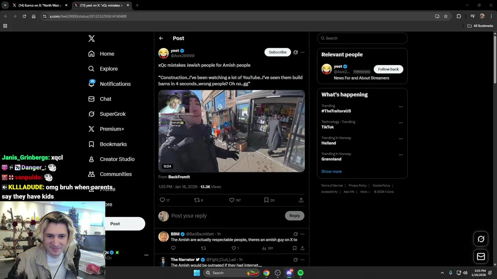Open Bookmarks in sidebar
Image resolution: width=497 pixels, height=279 pixels.
tap(108, 144)
